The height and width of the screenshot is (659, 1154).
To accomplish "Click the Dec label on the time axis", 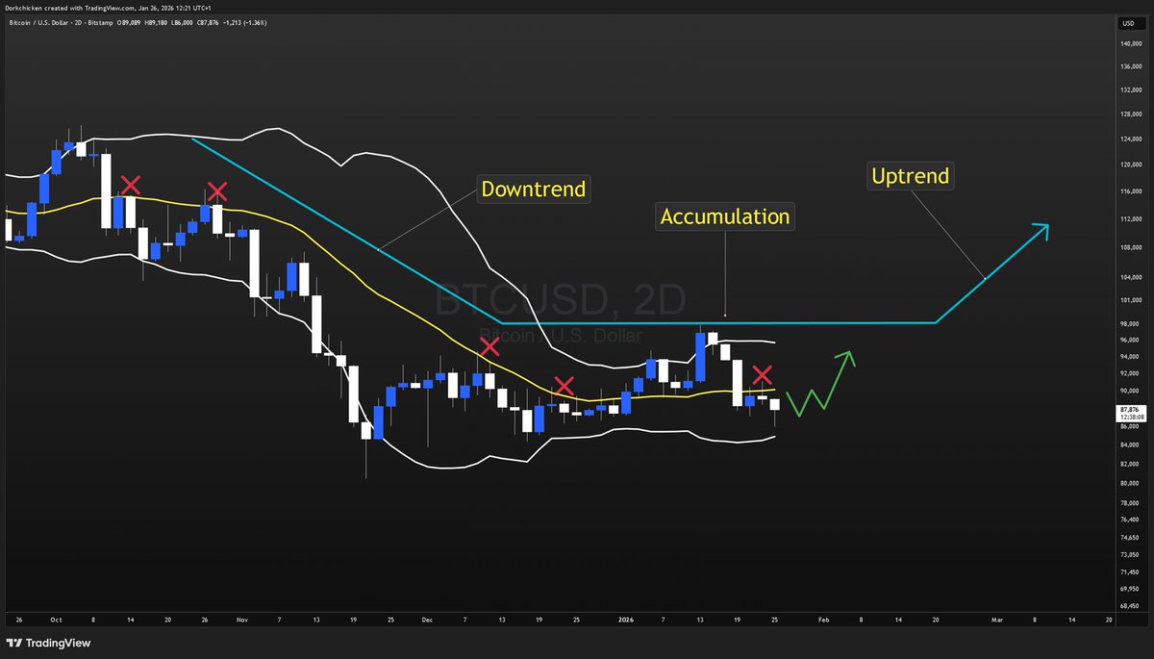I will click(428, 621).
